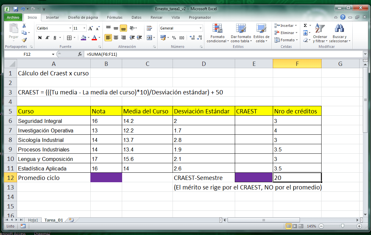The image size is (371, 235).
Task: Open the Calibri font name dropdown
Action: tap(70, 28)
